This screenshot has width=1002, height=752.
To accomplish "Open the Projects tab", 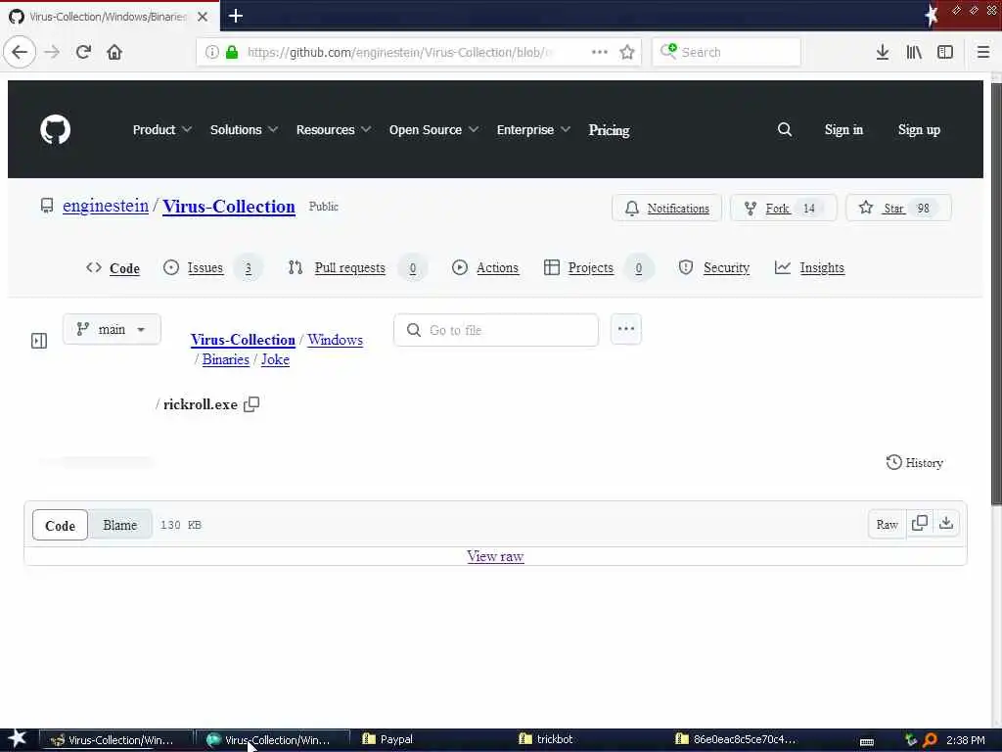I will pos(598,268).
